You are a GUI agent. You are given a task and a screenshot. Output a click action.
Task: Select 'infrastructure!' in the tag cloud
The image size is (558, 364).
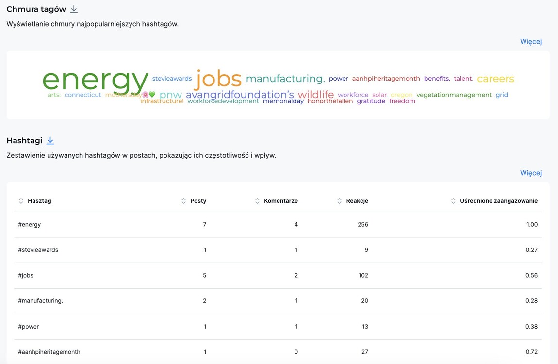point(162,101)
